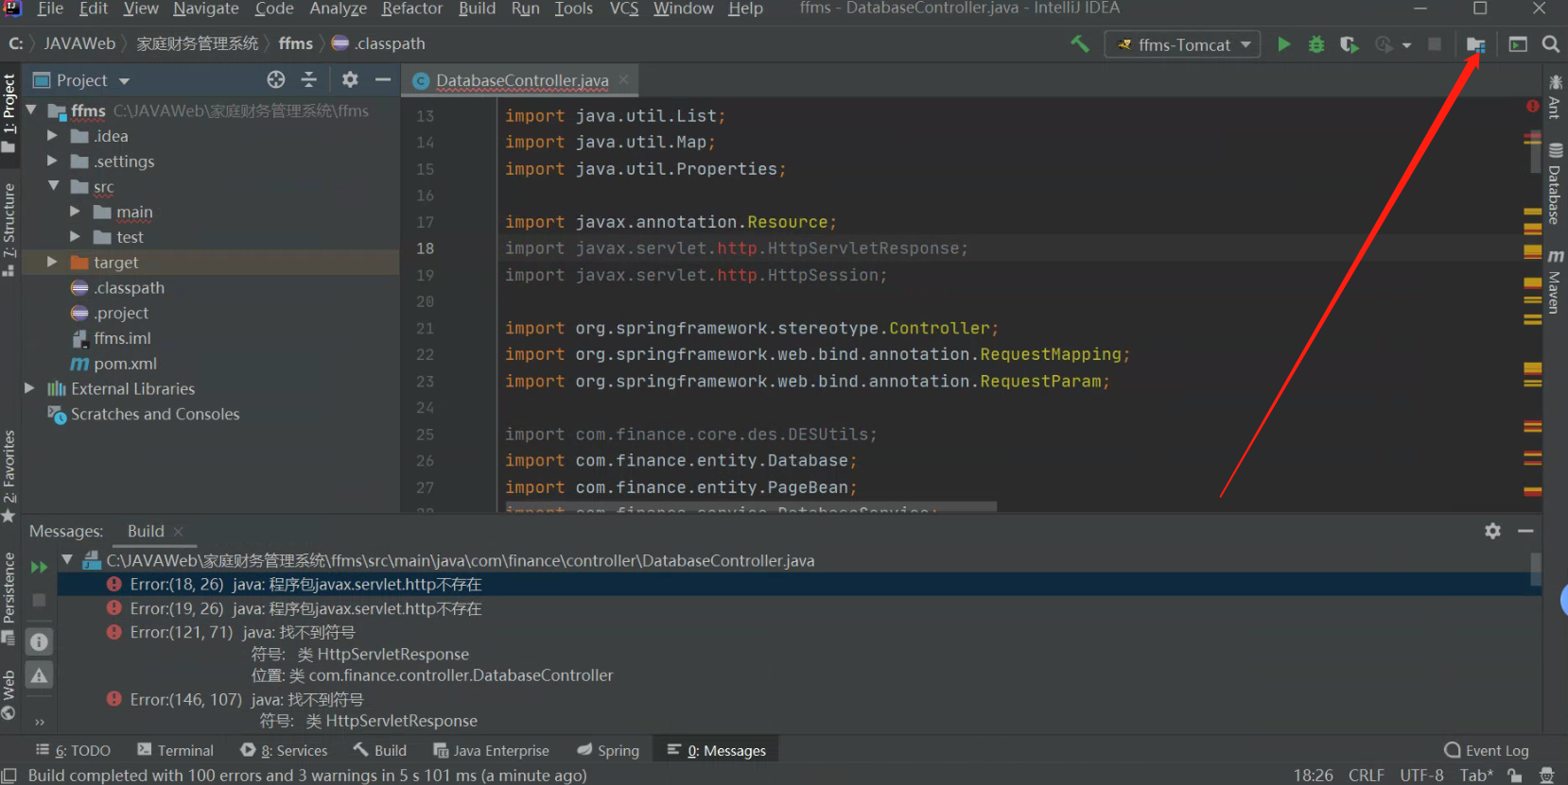Click the red error indicator in editor gutter
Screen dimensions: 1568x785
click(x=1532, y=106)
